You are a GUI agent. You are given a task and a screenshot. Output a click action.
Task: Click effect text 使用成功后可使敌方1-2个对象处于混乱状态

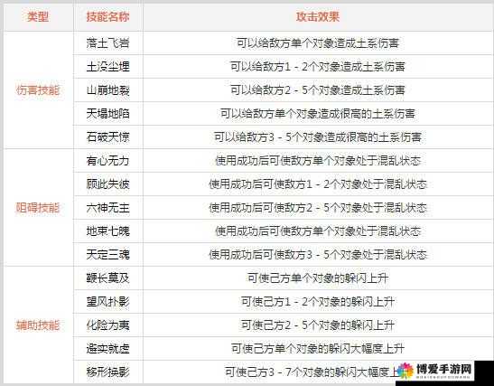pos(318,184)
